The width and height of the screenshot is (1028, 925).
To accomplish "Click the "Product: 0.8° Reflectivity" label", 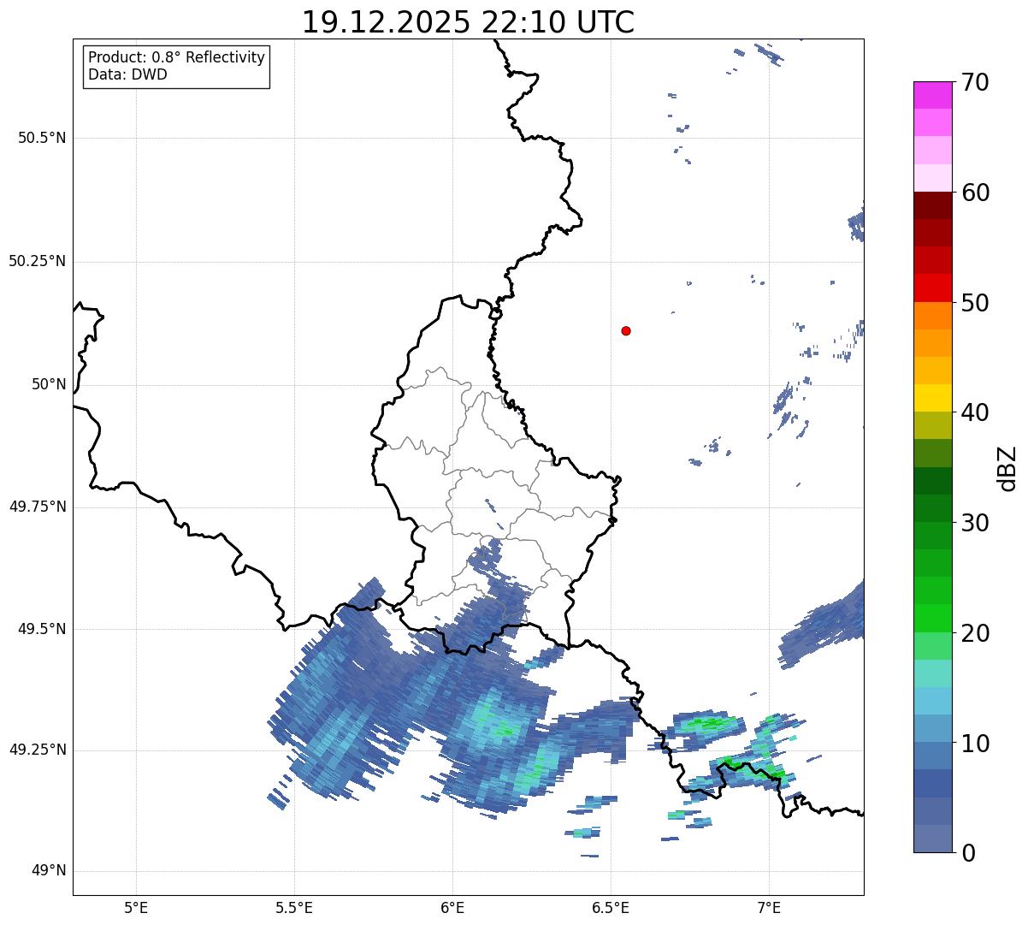I will [x=177, y=57].
